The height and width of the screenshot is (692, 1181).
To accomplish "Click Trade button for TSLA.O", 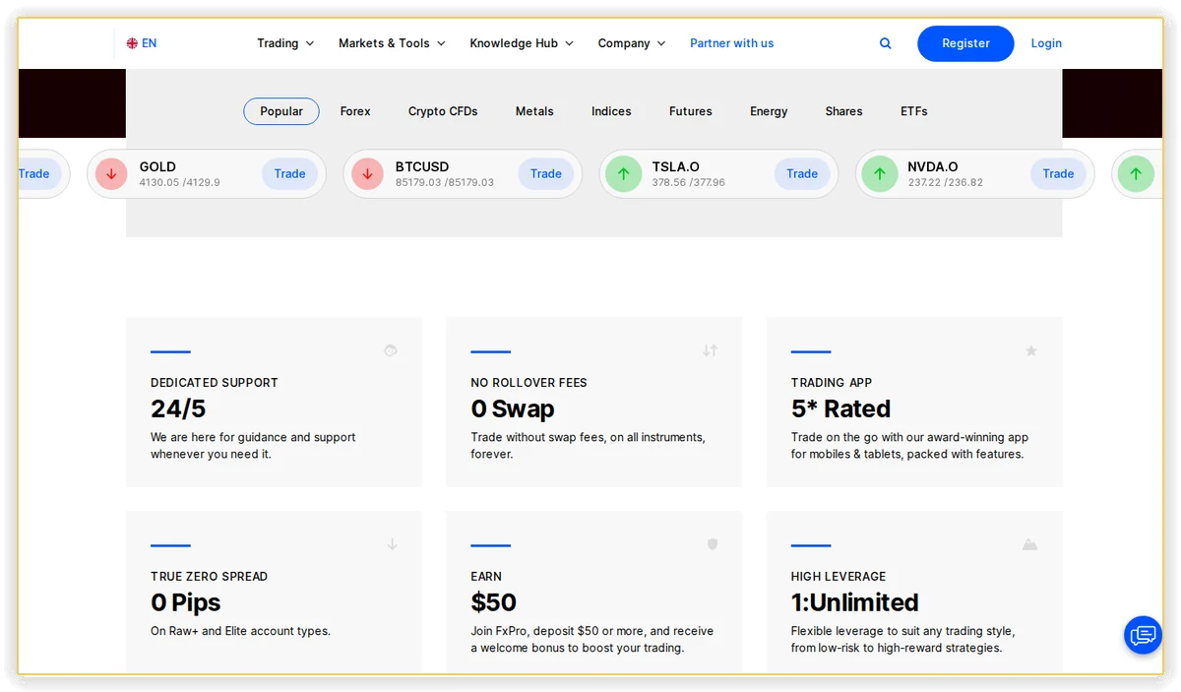I will click(802, 174).
